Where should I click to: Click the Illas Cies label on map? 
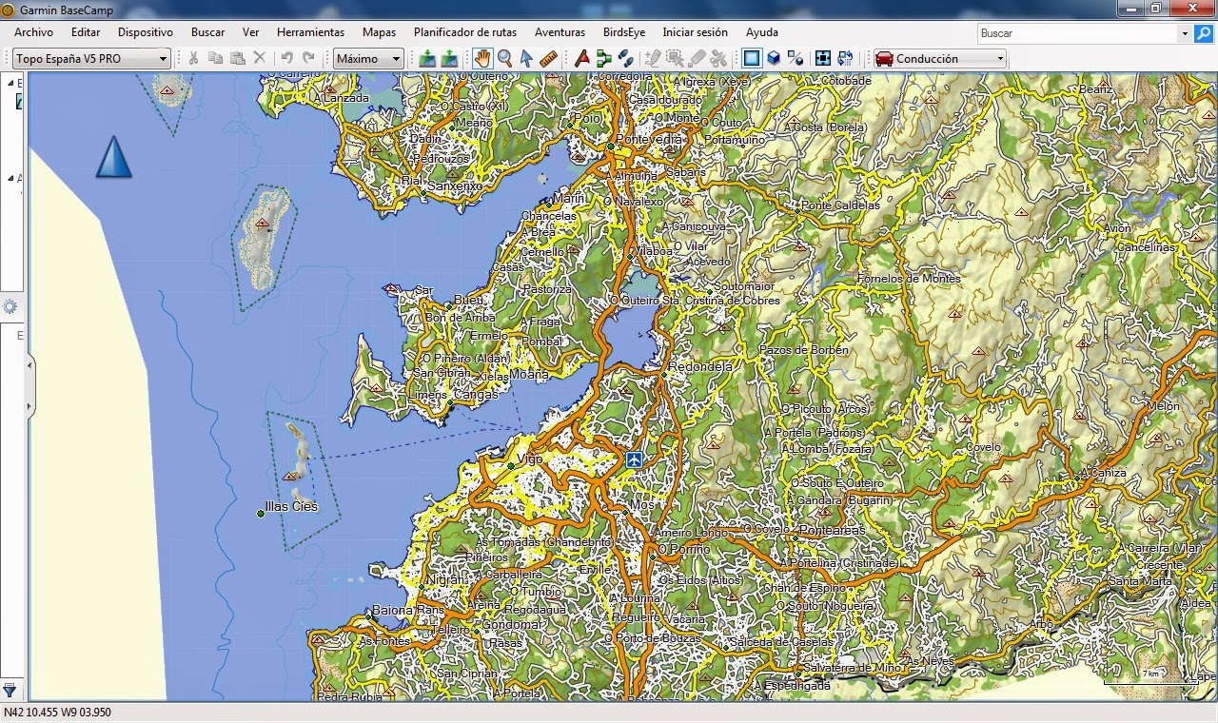[x=291, y=507]
